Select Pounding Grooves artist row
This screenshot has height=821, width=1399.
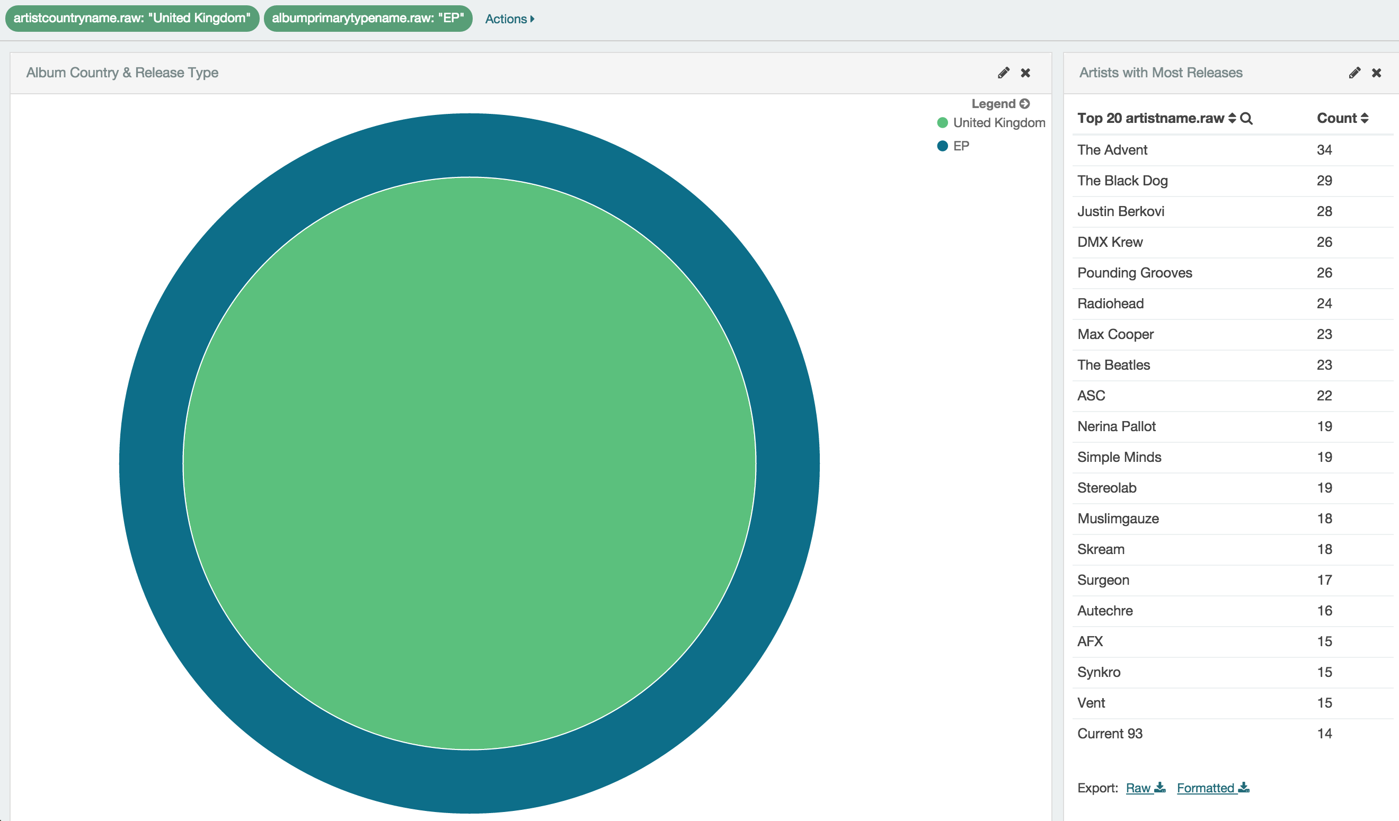point(1233,273)
